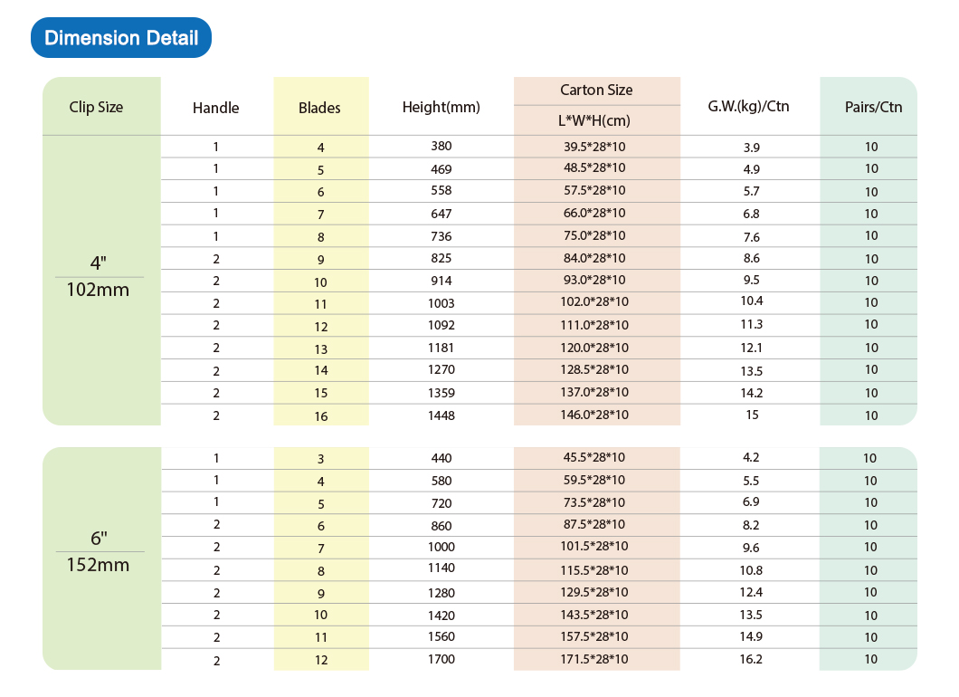Select carton size 101.5*28*10
This screenshot has height=697, width=959.
point(594,546)
